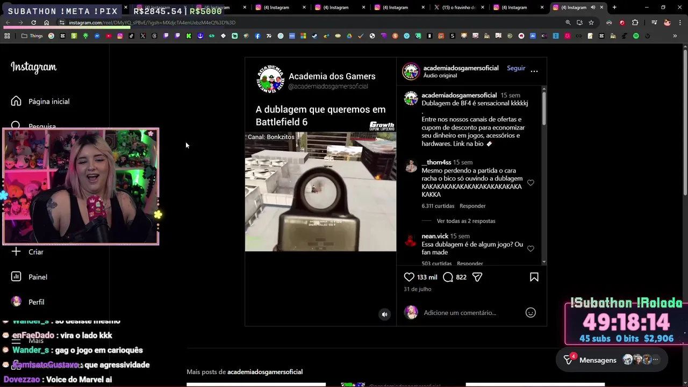The image size is (688, 387).
Task: Open Criar in the sidebar
Action: coord(27,252)
